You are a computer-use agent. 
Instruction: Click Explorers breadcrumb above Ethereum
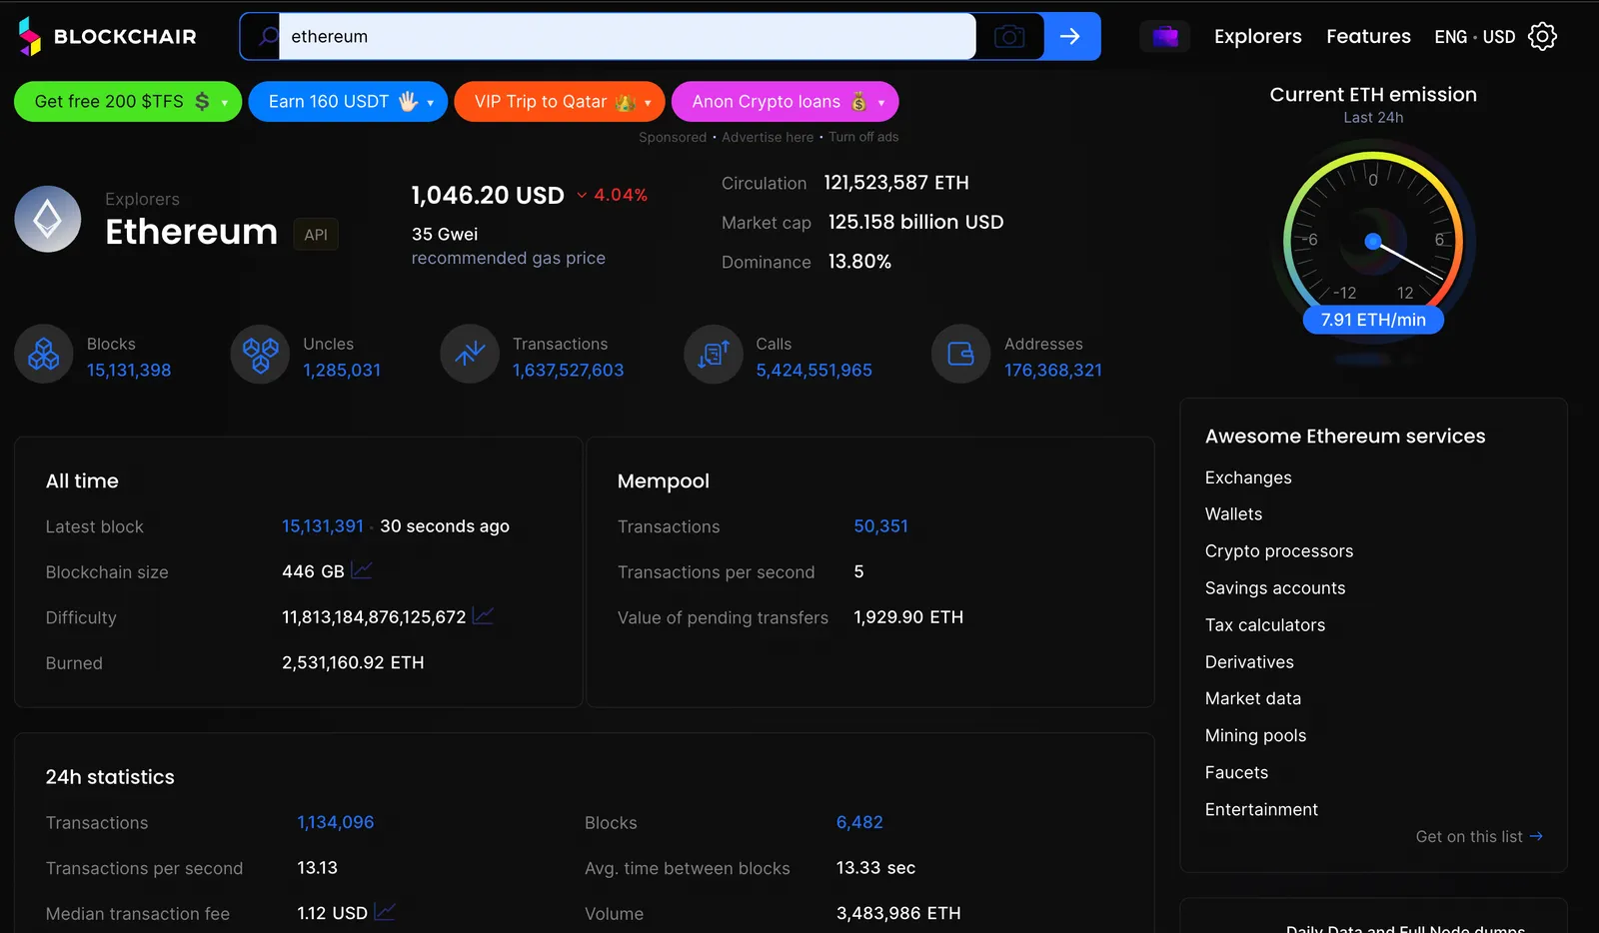[x=142, y=199]
